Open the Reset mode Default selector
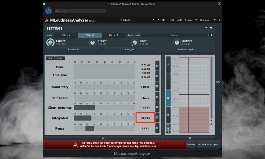 pyautogui.click(x=174, y=35)
